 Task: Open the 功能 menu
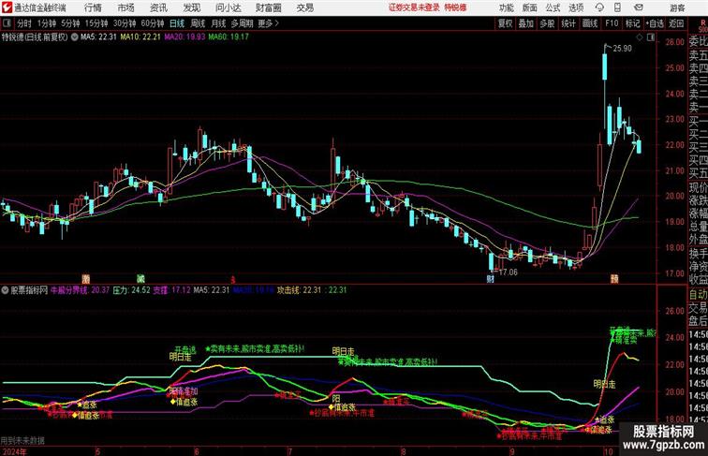(506, 7)
